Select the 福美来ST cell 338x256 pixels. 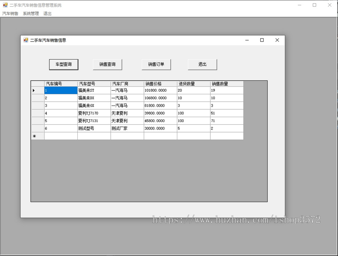(x=94, y=91)
